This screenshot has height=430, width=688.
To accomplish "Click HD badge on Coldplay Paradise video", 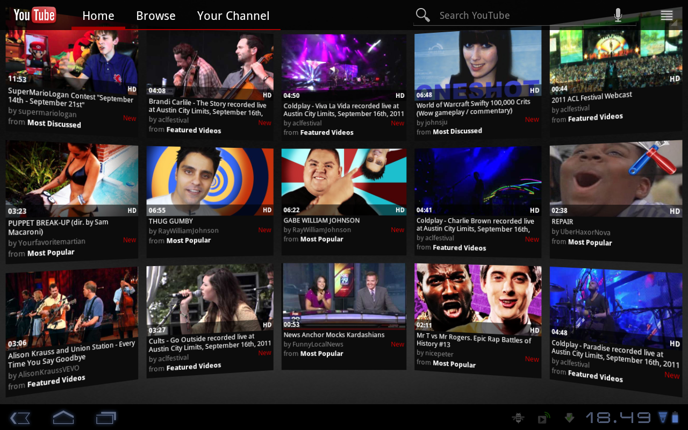I will 675,343.
